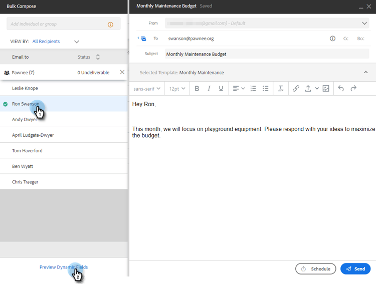Minimize the compose window
376x284 pixels.
361,8
